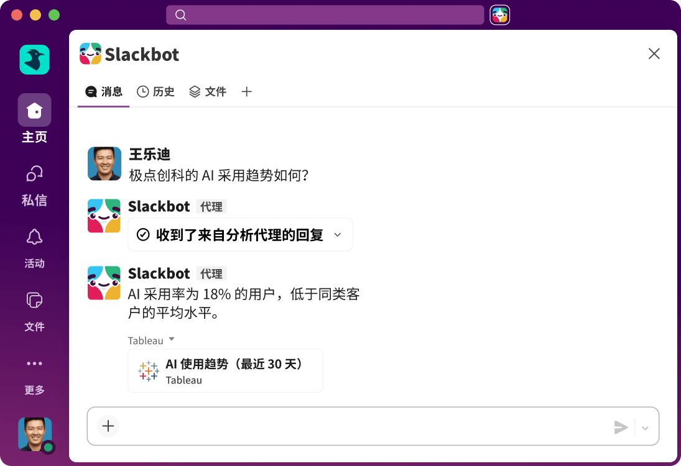This screenshot has height=466, width=681.
Task: Click the Slack workspace logo at top left
Action: click(x=34, y=59)
